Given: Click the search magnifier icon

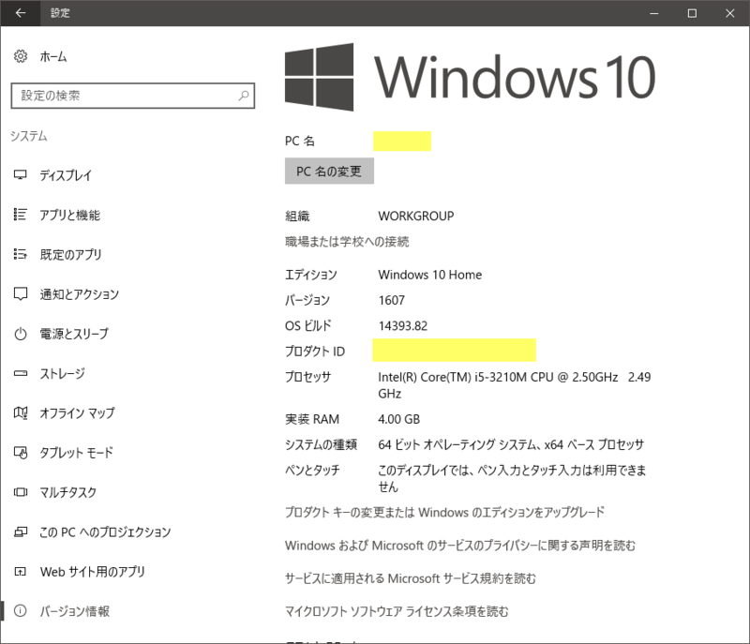Looking at the screenshot, I should click(244, 96).
